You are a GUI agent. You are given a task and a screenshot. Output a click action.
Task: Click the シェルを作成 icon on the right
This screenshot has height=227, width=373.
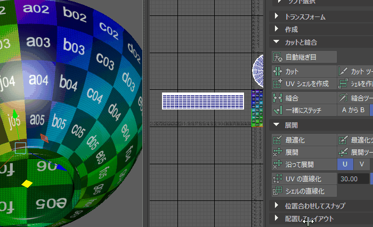click(343, 83)
